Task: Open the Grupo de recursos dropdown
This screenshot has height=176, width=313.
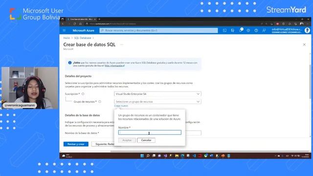Action: [157, 102]
